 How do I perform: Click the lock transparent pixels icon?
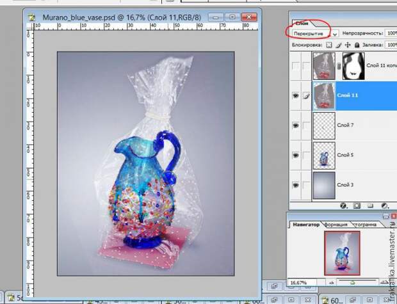point(328,45)
